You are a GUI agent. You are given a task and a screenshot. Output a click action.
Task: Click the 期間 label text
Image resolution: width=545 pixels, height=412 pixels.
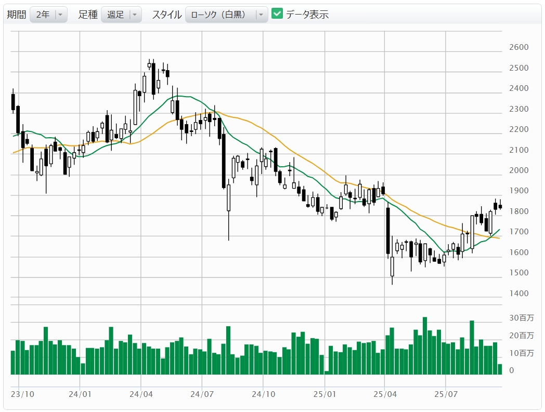pyautogui.click(x=16, y=15)
